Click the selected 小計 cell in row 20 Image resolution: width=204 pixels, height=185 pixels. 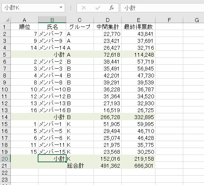click(52, 159)
